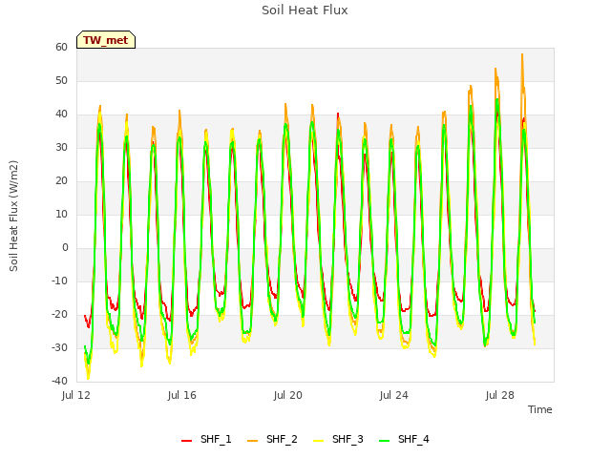Click the 0 y-axis tick label

click(x=65, y=248)
